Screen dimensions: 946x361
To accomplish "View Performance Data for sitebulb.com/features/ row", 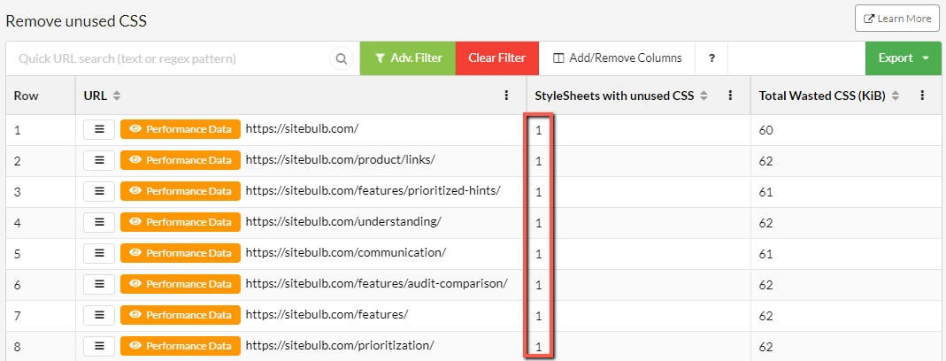I will pyautogui.click(x=181, y=315).
